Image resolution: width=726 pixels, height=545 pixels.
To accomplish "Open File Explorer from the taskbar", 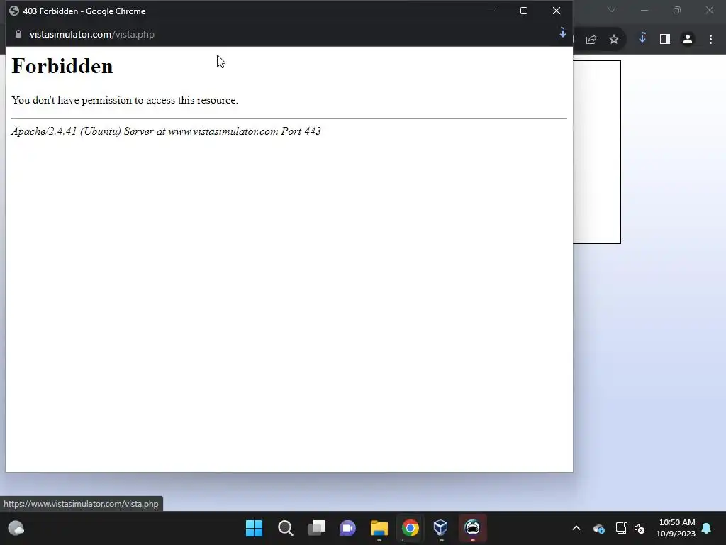I will [x=379, y=528].
